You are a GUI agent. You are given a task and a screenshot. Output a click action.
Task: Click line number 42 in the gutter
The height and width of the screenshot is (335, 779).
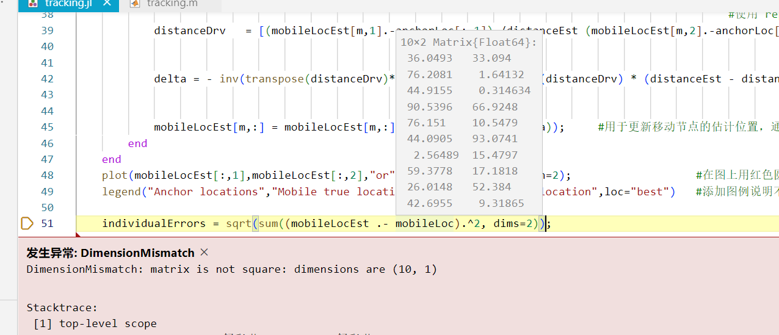[47, 79]
